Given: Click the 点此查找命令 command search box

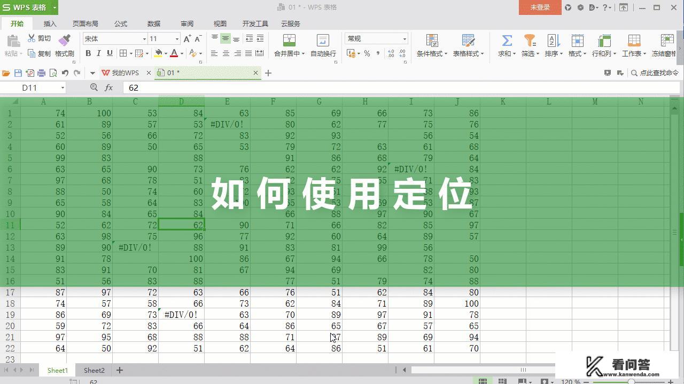Looking at the screenshot, I should point(655,73).
